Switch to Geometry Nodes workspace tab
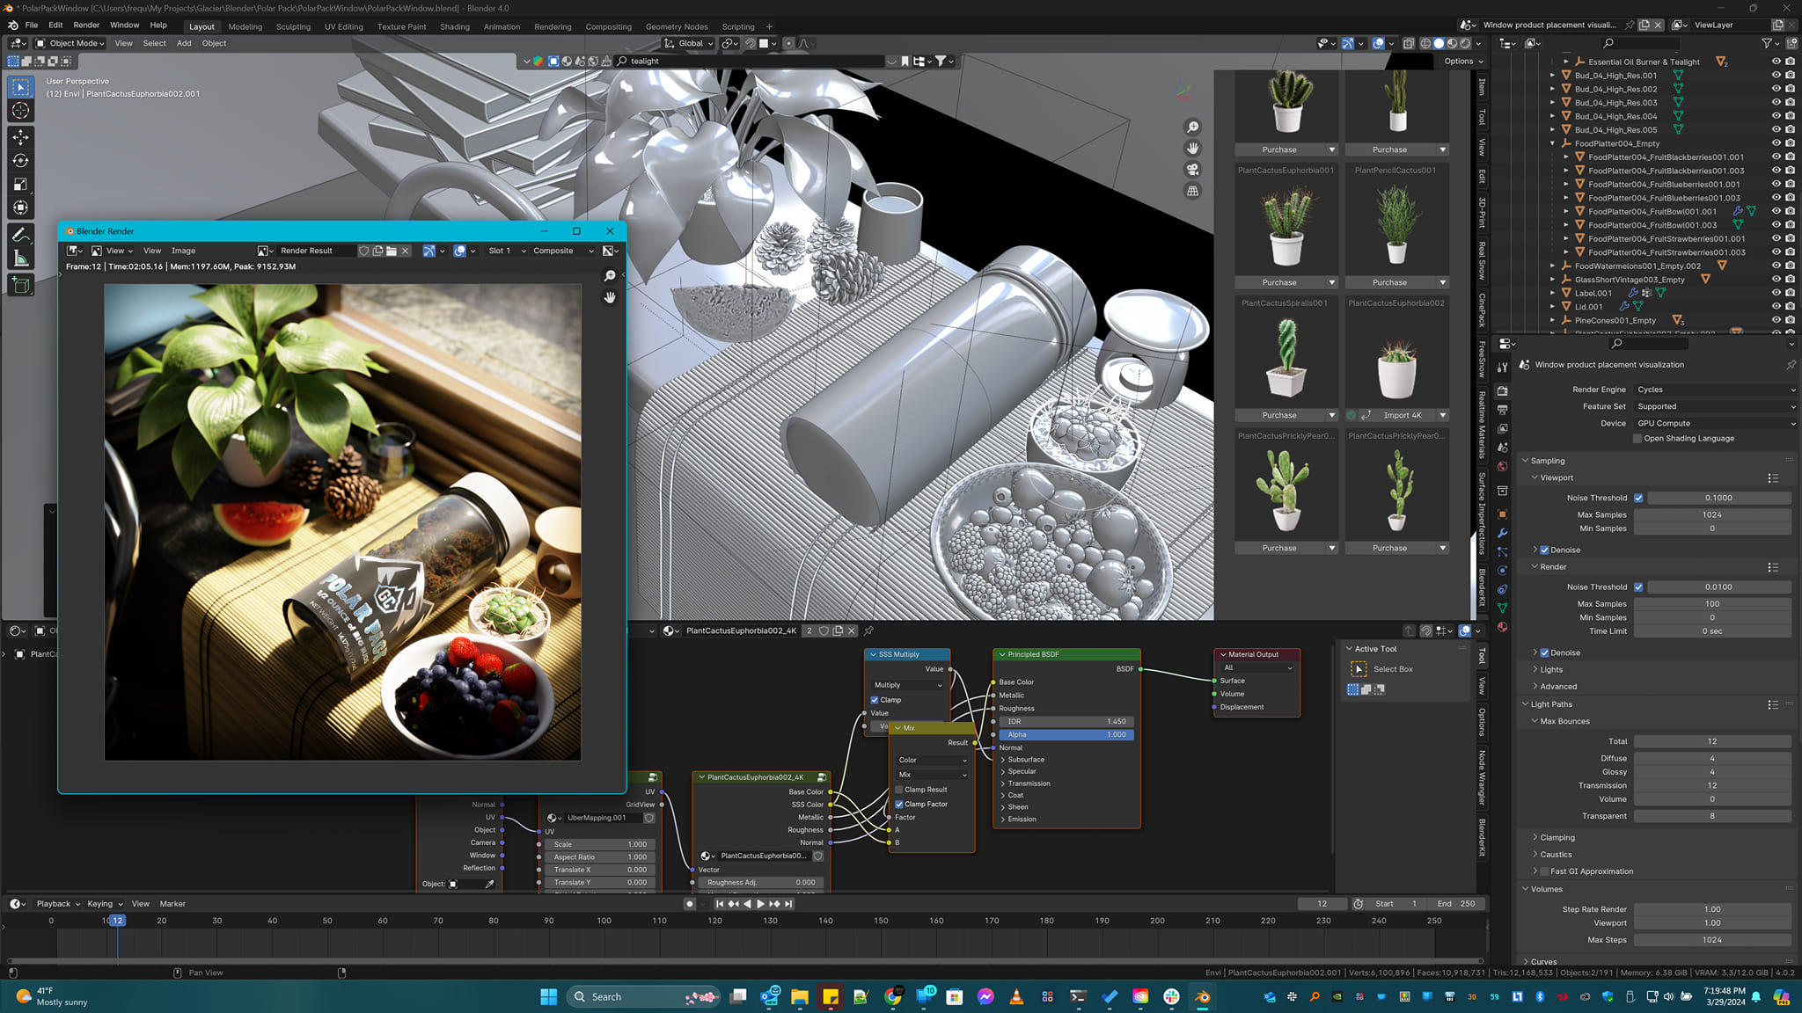 point(677,26)
